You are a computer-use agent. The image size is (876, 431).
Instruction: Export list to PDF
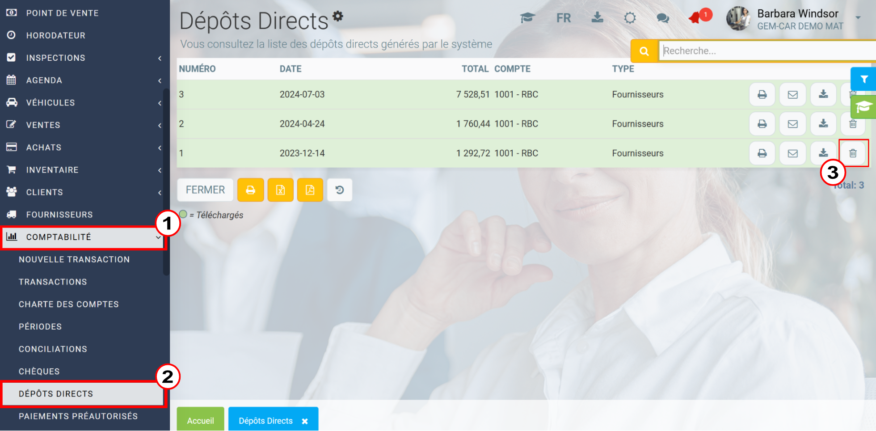click(310, 190)
